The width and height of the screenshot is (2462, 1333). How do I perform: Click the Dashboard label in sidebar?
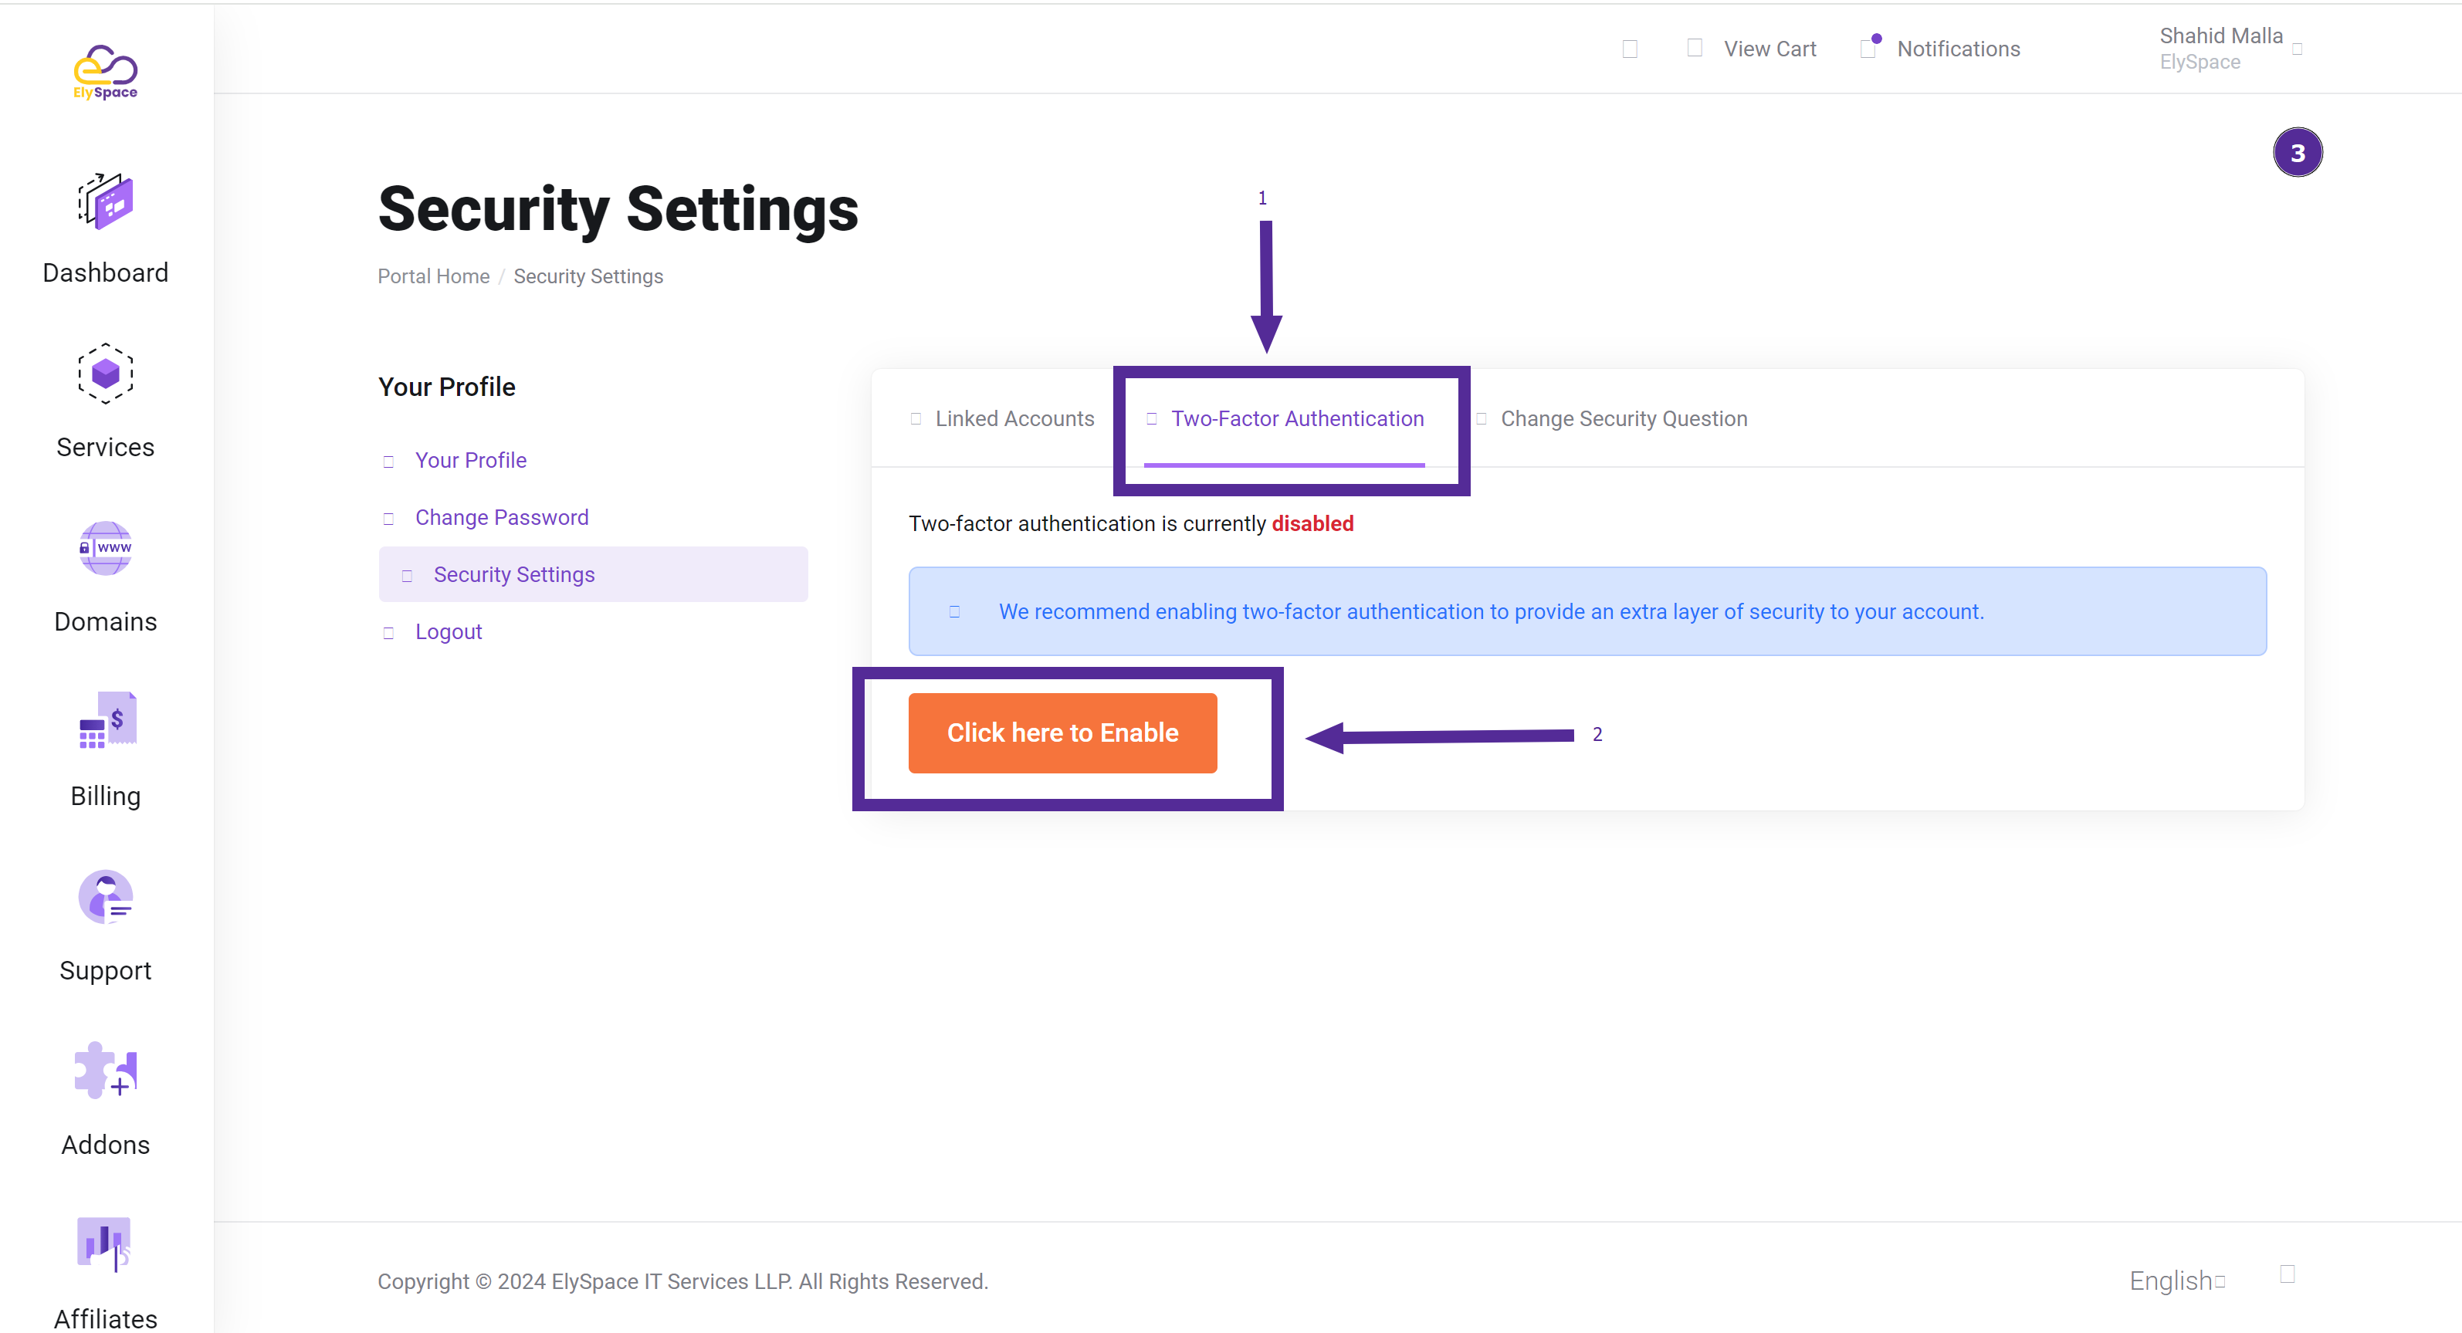105,272
